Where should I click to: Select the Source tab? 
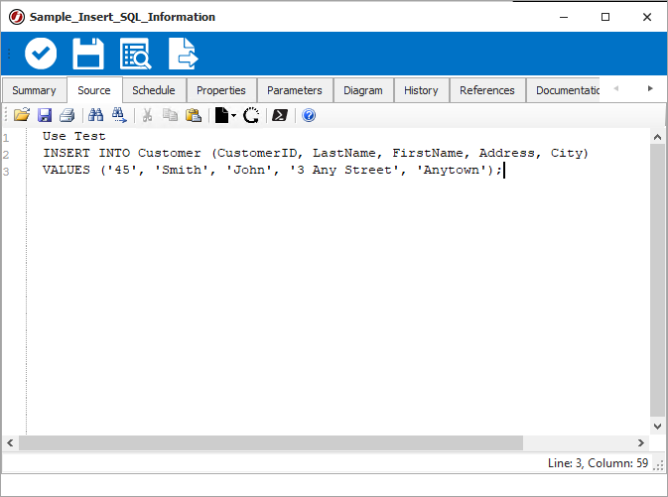coord(94,90)
